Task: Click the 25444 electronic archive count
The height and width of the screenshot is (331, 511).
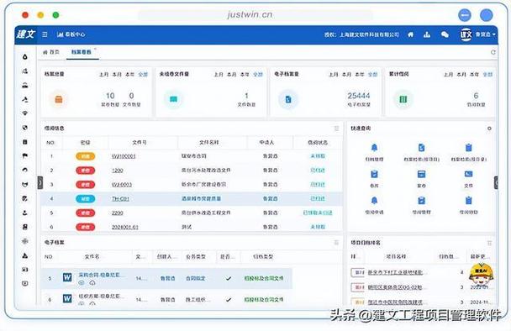Action: click(359, 96)
